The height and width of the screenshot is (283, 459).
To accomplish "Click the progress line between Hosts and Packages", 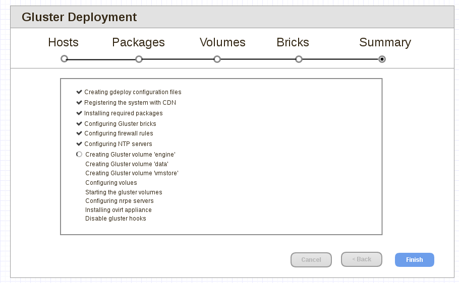I will click(x=101, y=59).
